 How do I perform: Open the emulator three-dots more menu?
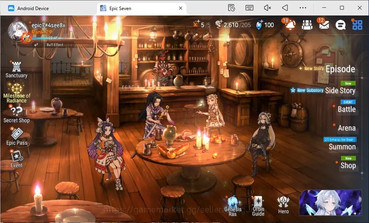click(x=303, y=8)
